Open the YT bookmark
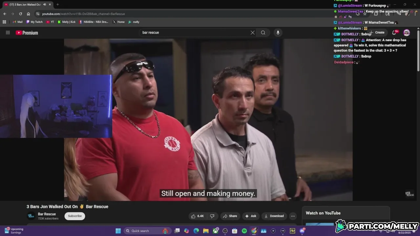The width and height of the screenshot is (420, 236). pos(50,22)
